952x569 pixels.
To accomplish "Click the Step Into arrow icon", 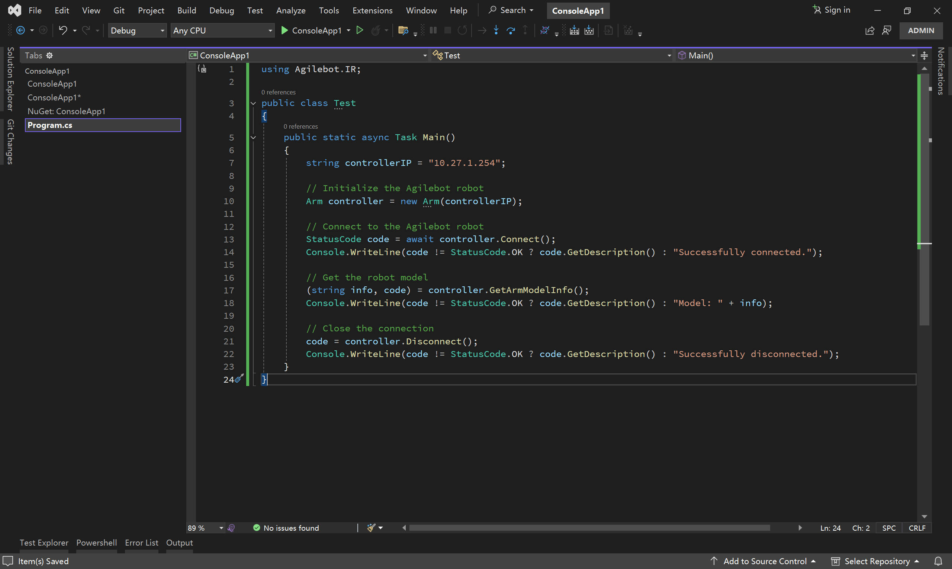I will (496, 30).
